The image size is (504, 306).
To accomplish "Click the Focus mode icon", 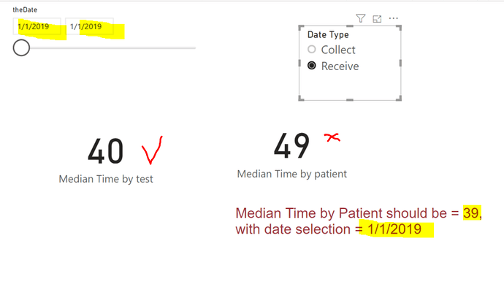I will click(377, 19).
